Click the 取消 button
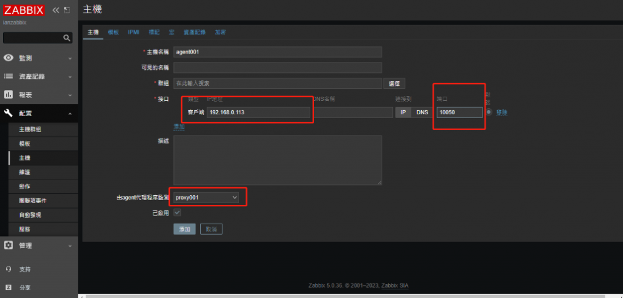Viewport: 623px width, 298px height. coord(211,229)
